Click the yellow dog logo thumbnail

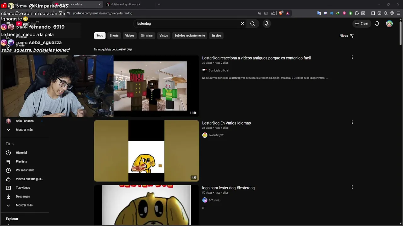(146, 205)
